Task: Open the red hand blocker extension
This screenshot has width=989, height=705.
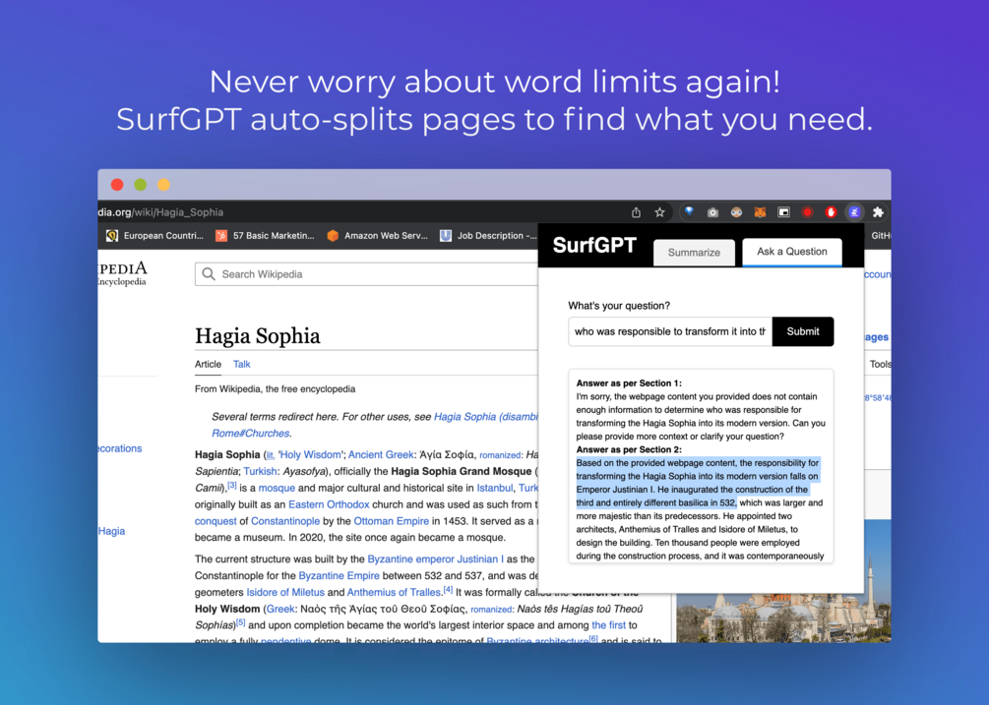Action: click(x=831, y=212)
